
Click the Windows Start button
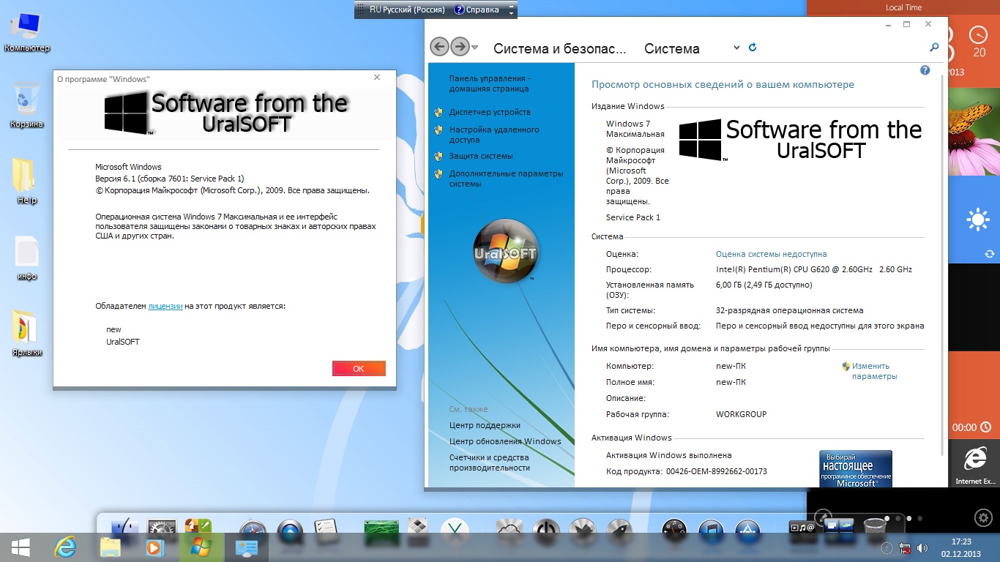click(20, 547)
